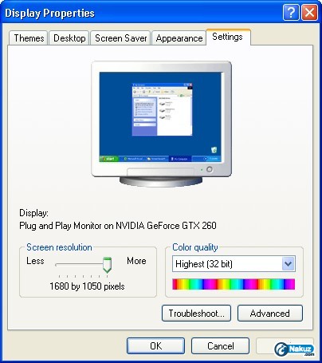
Task: Open the Troubleshoot dialog
Action: [x=196, y=313]
